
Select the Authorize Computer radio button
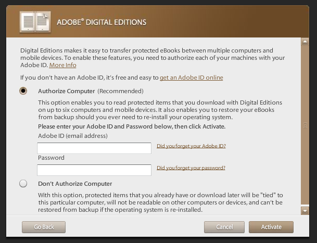pyautogui.click(x=23, y=91)
